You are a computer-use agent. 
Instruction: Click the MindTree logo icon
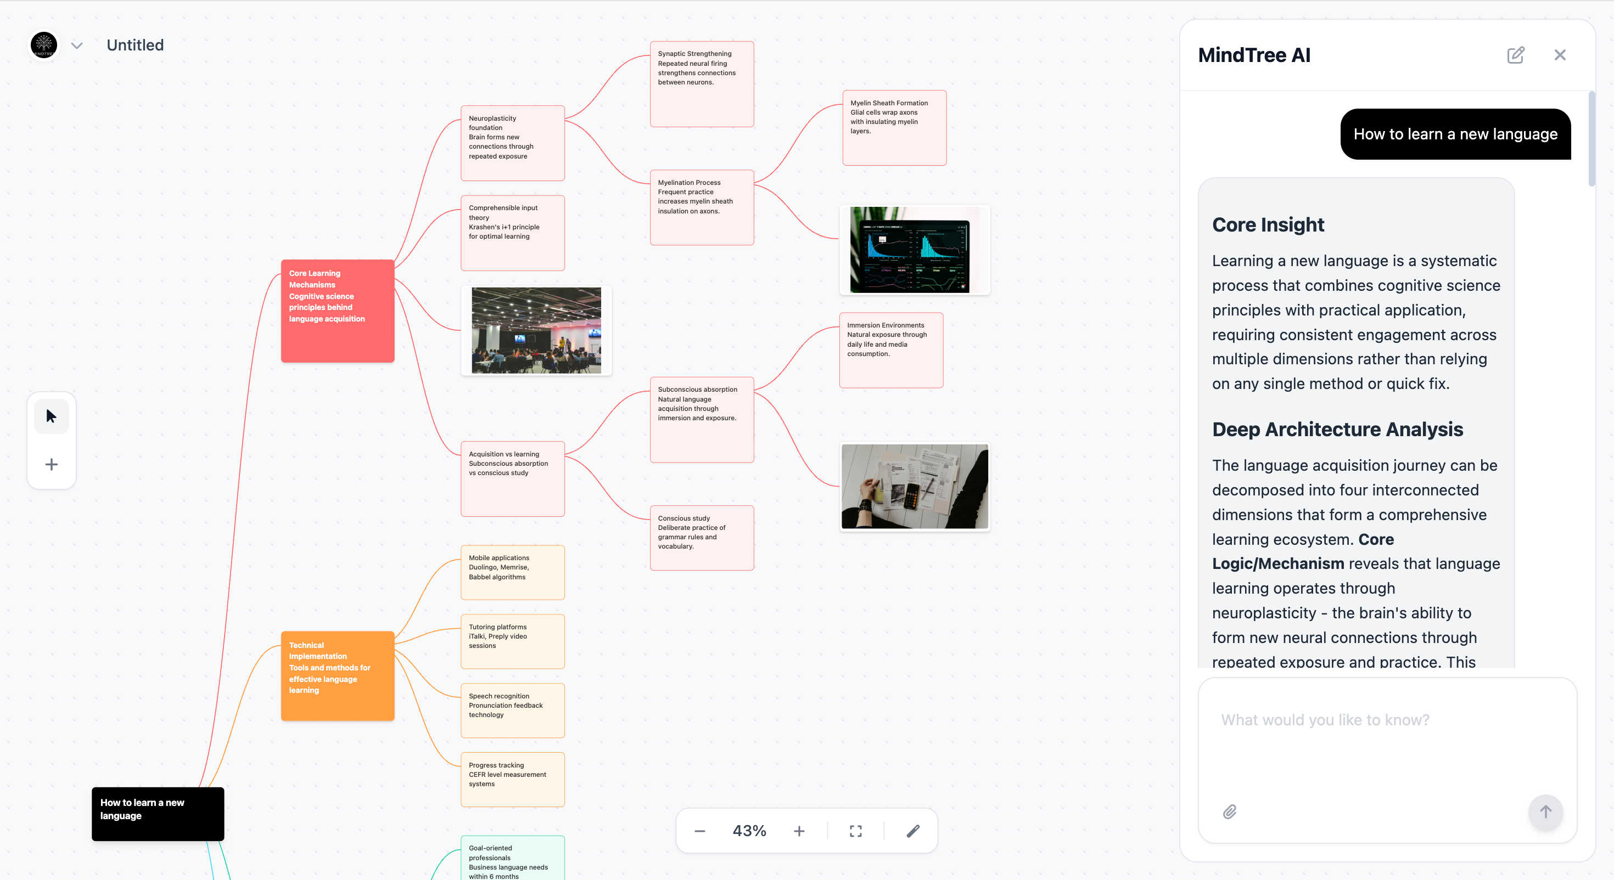44,45
